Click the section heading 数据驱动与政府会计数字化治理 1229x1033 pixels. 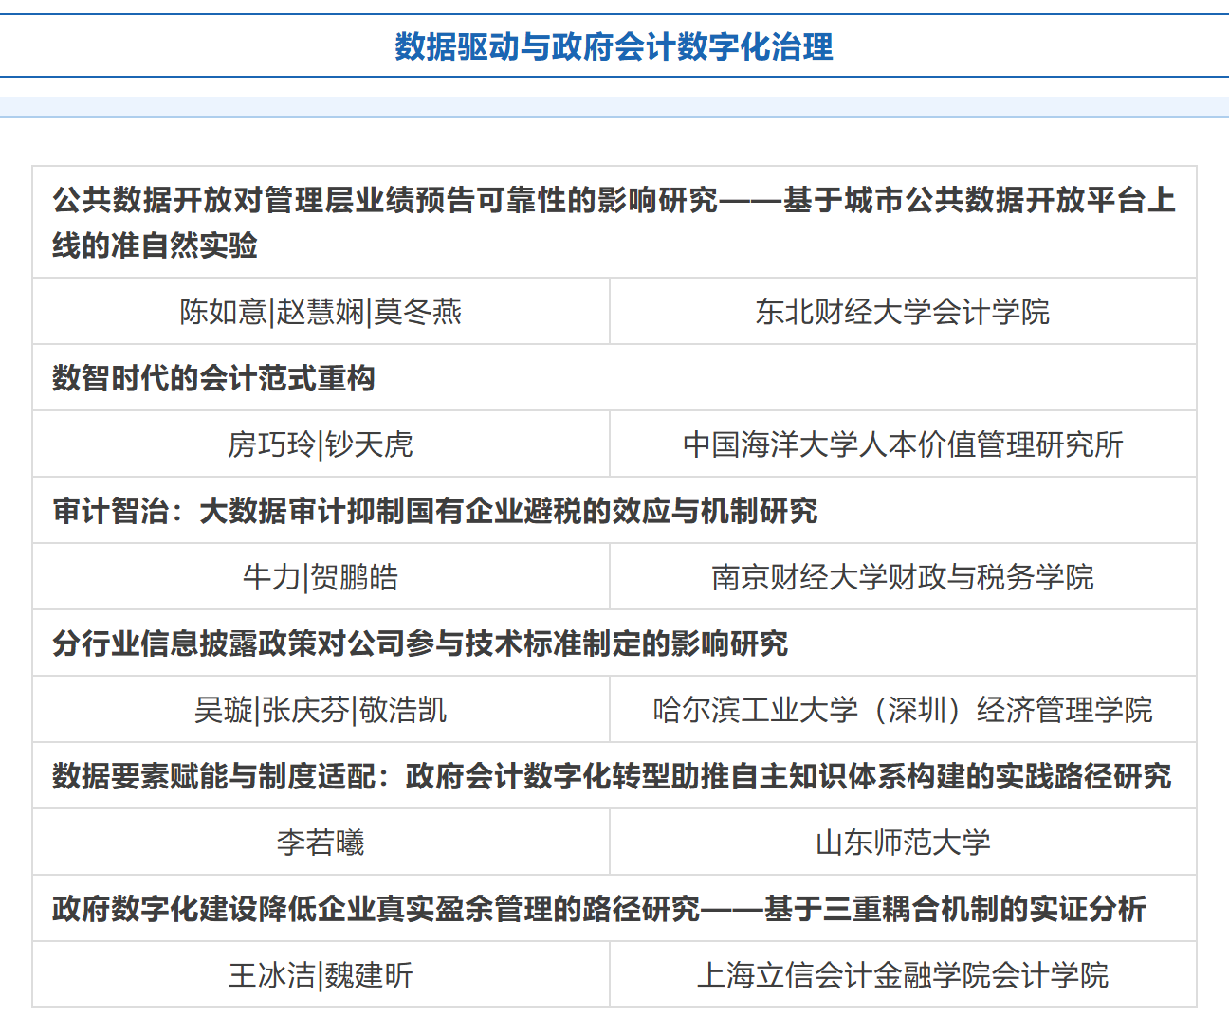614,46
